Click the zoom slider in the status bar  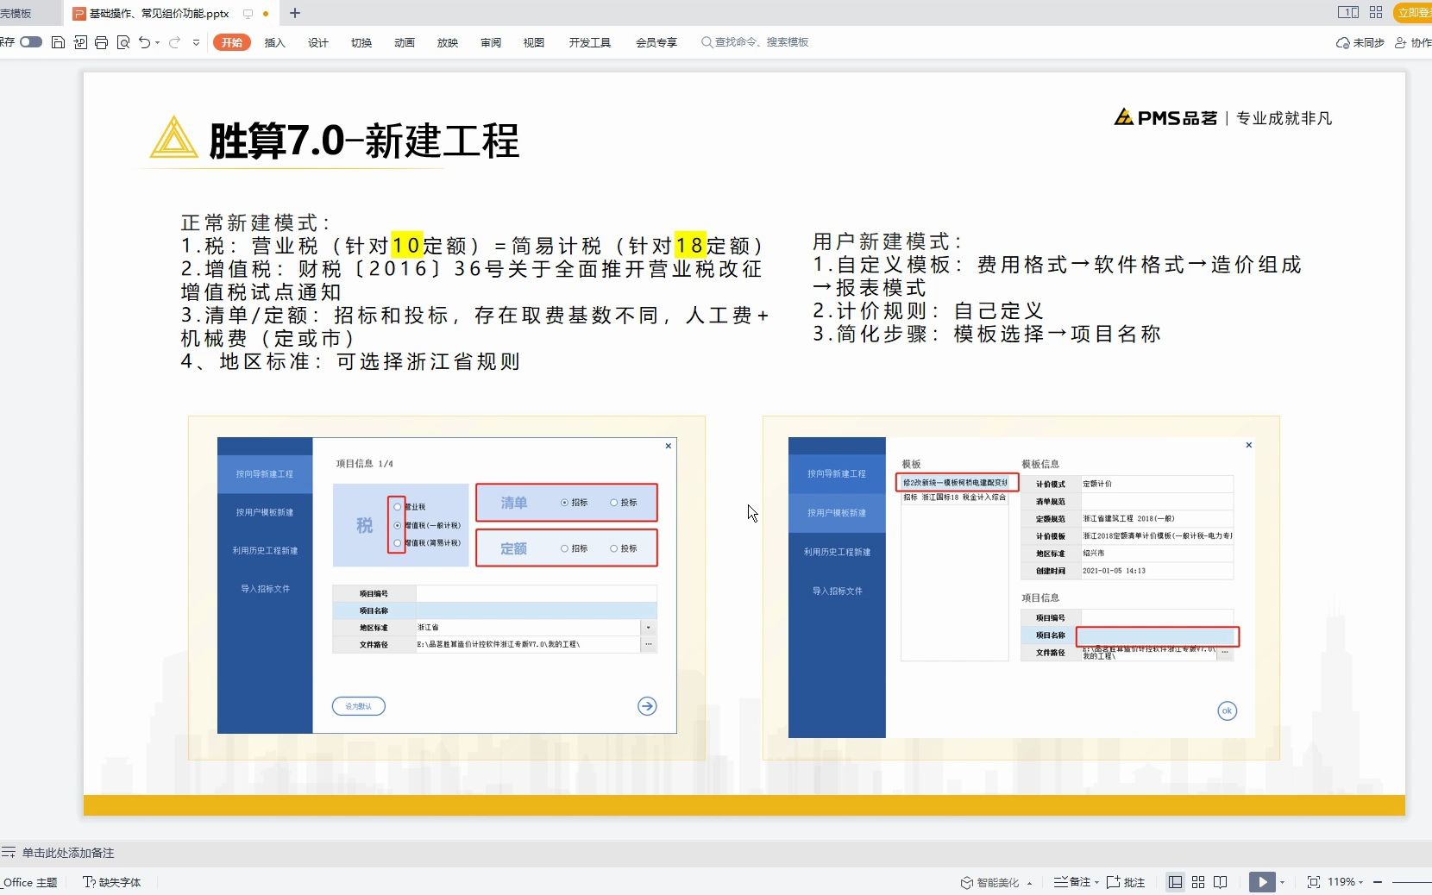pyautogui.click(x=1412, y=882)
